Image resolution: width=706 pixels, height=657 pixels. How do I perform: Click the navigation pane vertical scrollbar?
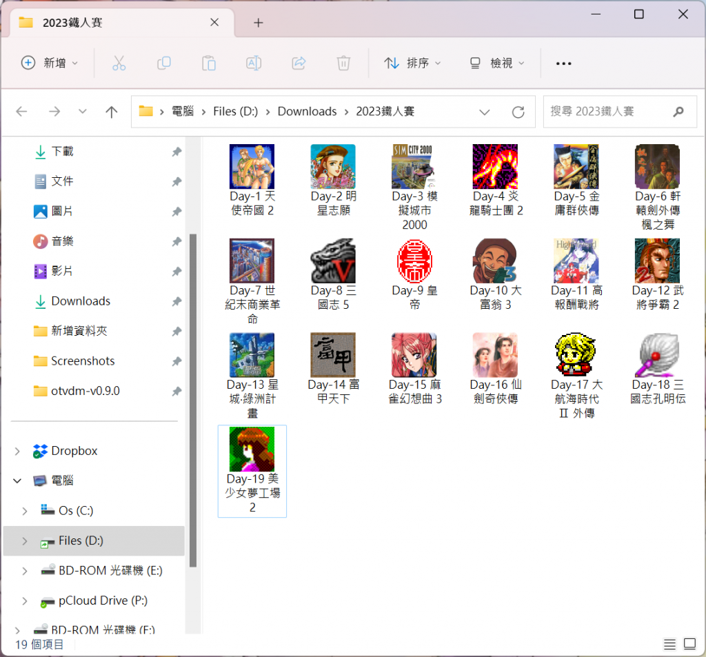[x=193, y=400]
